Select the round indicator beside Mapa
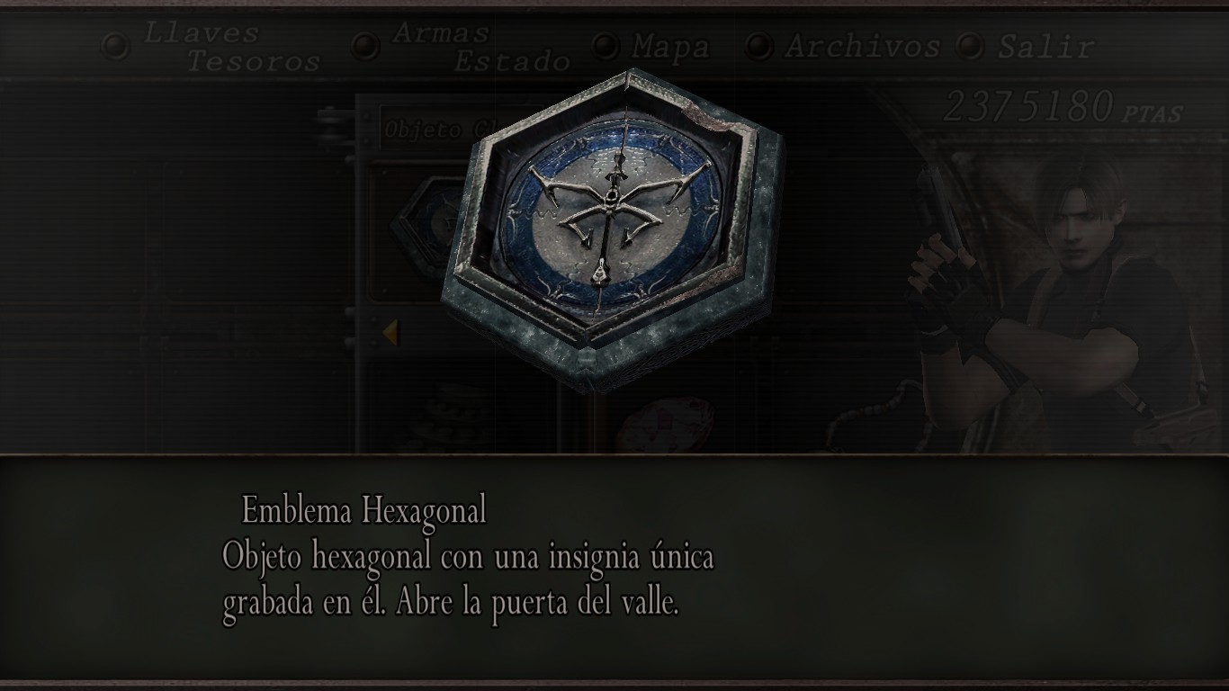The height and width of the screenshot is (691, 1229). (606, 45)
